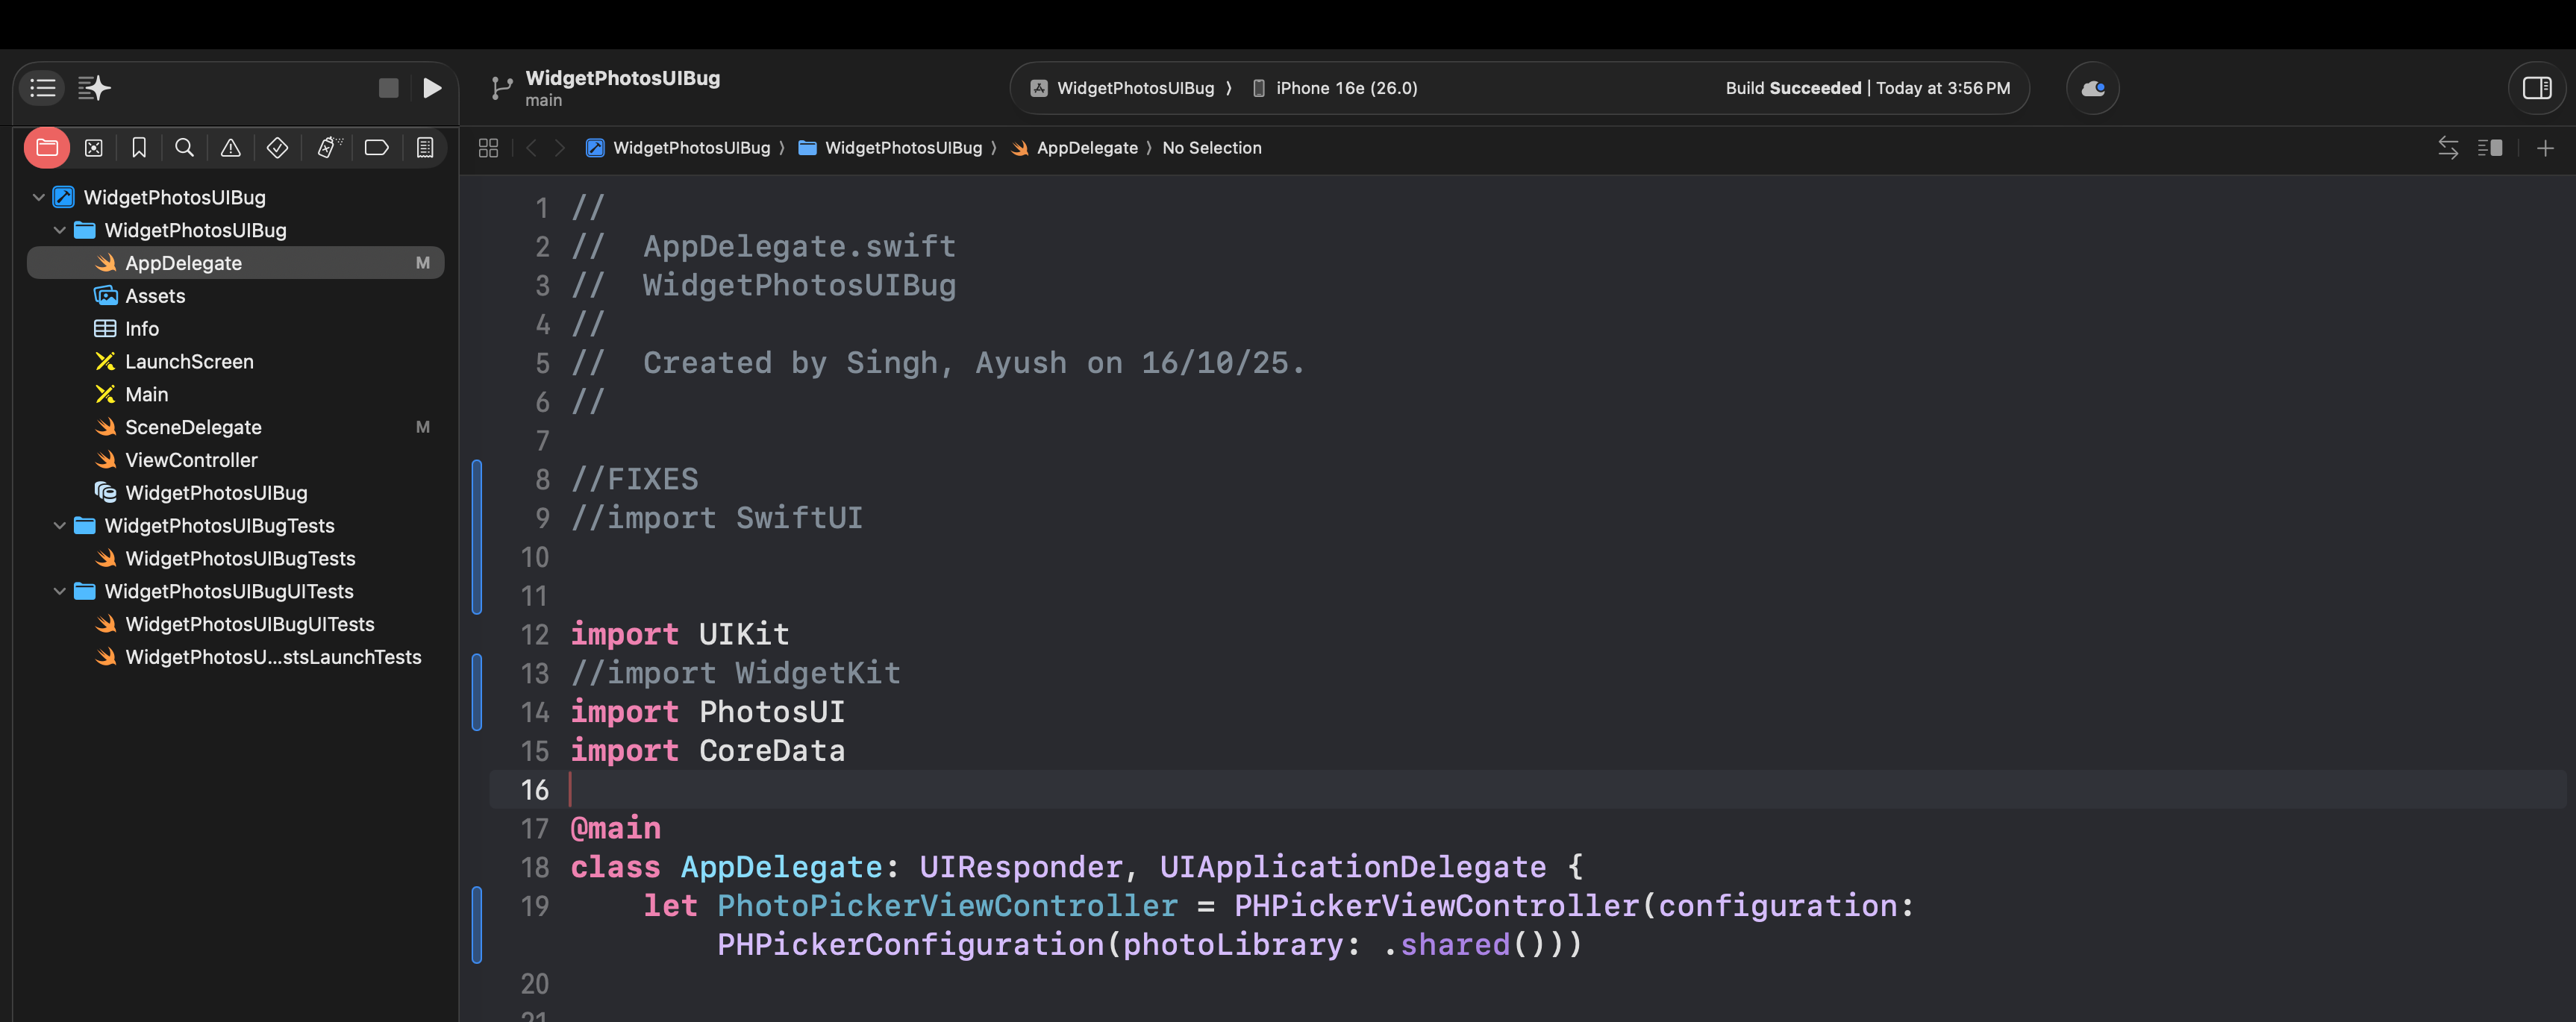
Task: Open the issue navigator warning icon
Action: tap(230, 148)
